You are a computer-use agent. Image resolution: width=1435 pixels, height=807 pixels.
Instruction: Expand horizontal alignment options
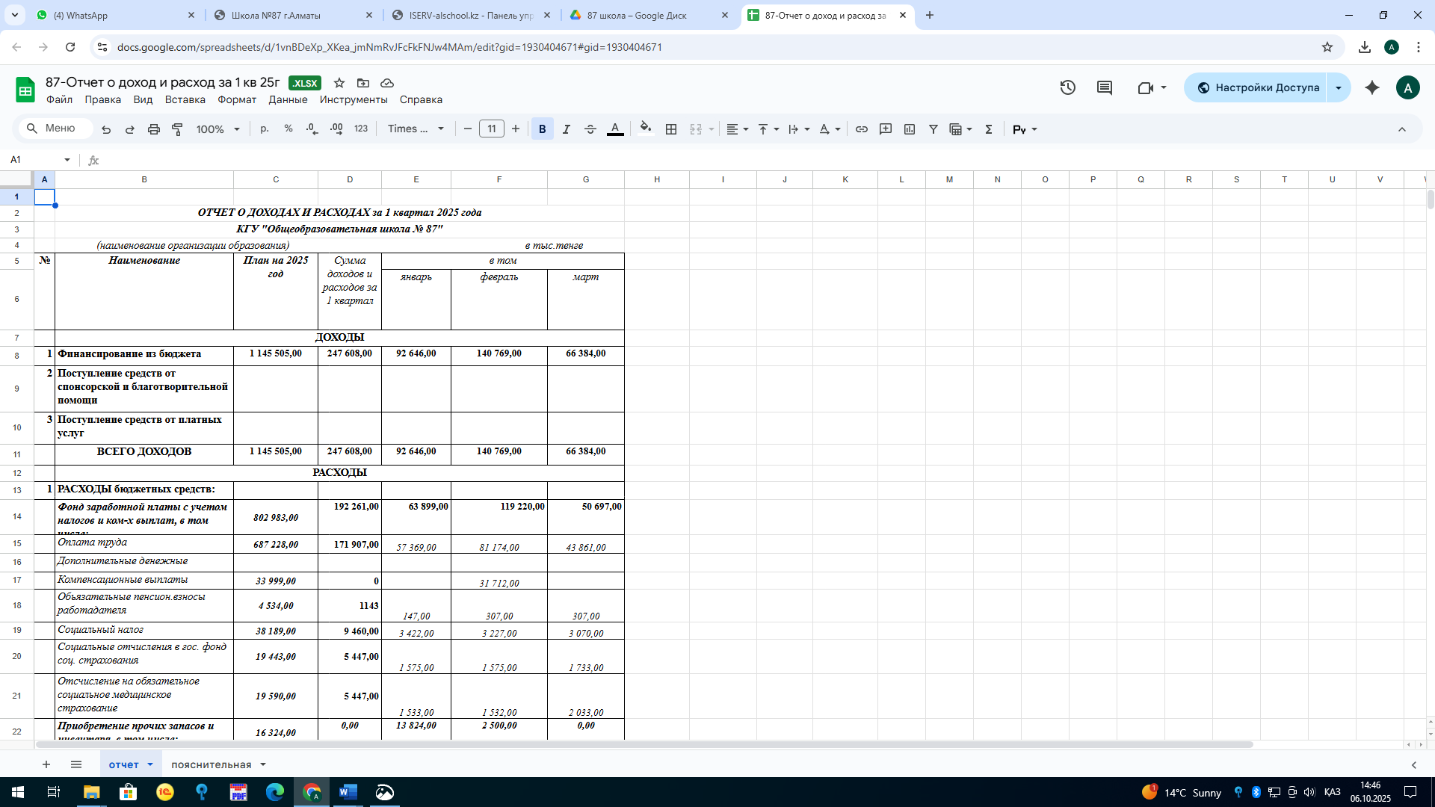[738, 129]
